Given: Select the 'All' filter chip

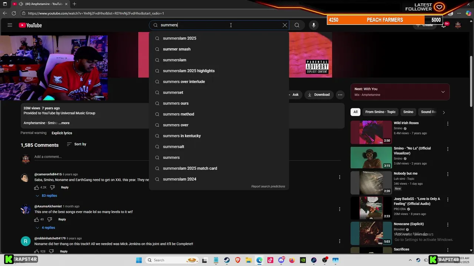Looking at the screenshot, I should pos(355,112).
